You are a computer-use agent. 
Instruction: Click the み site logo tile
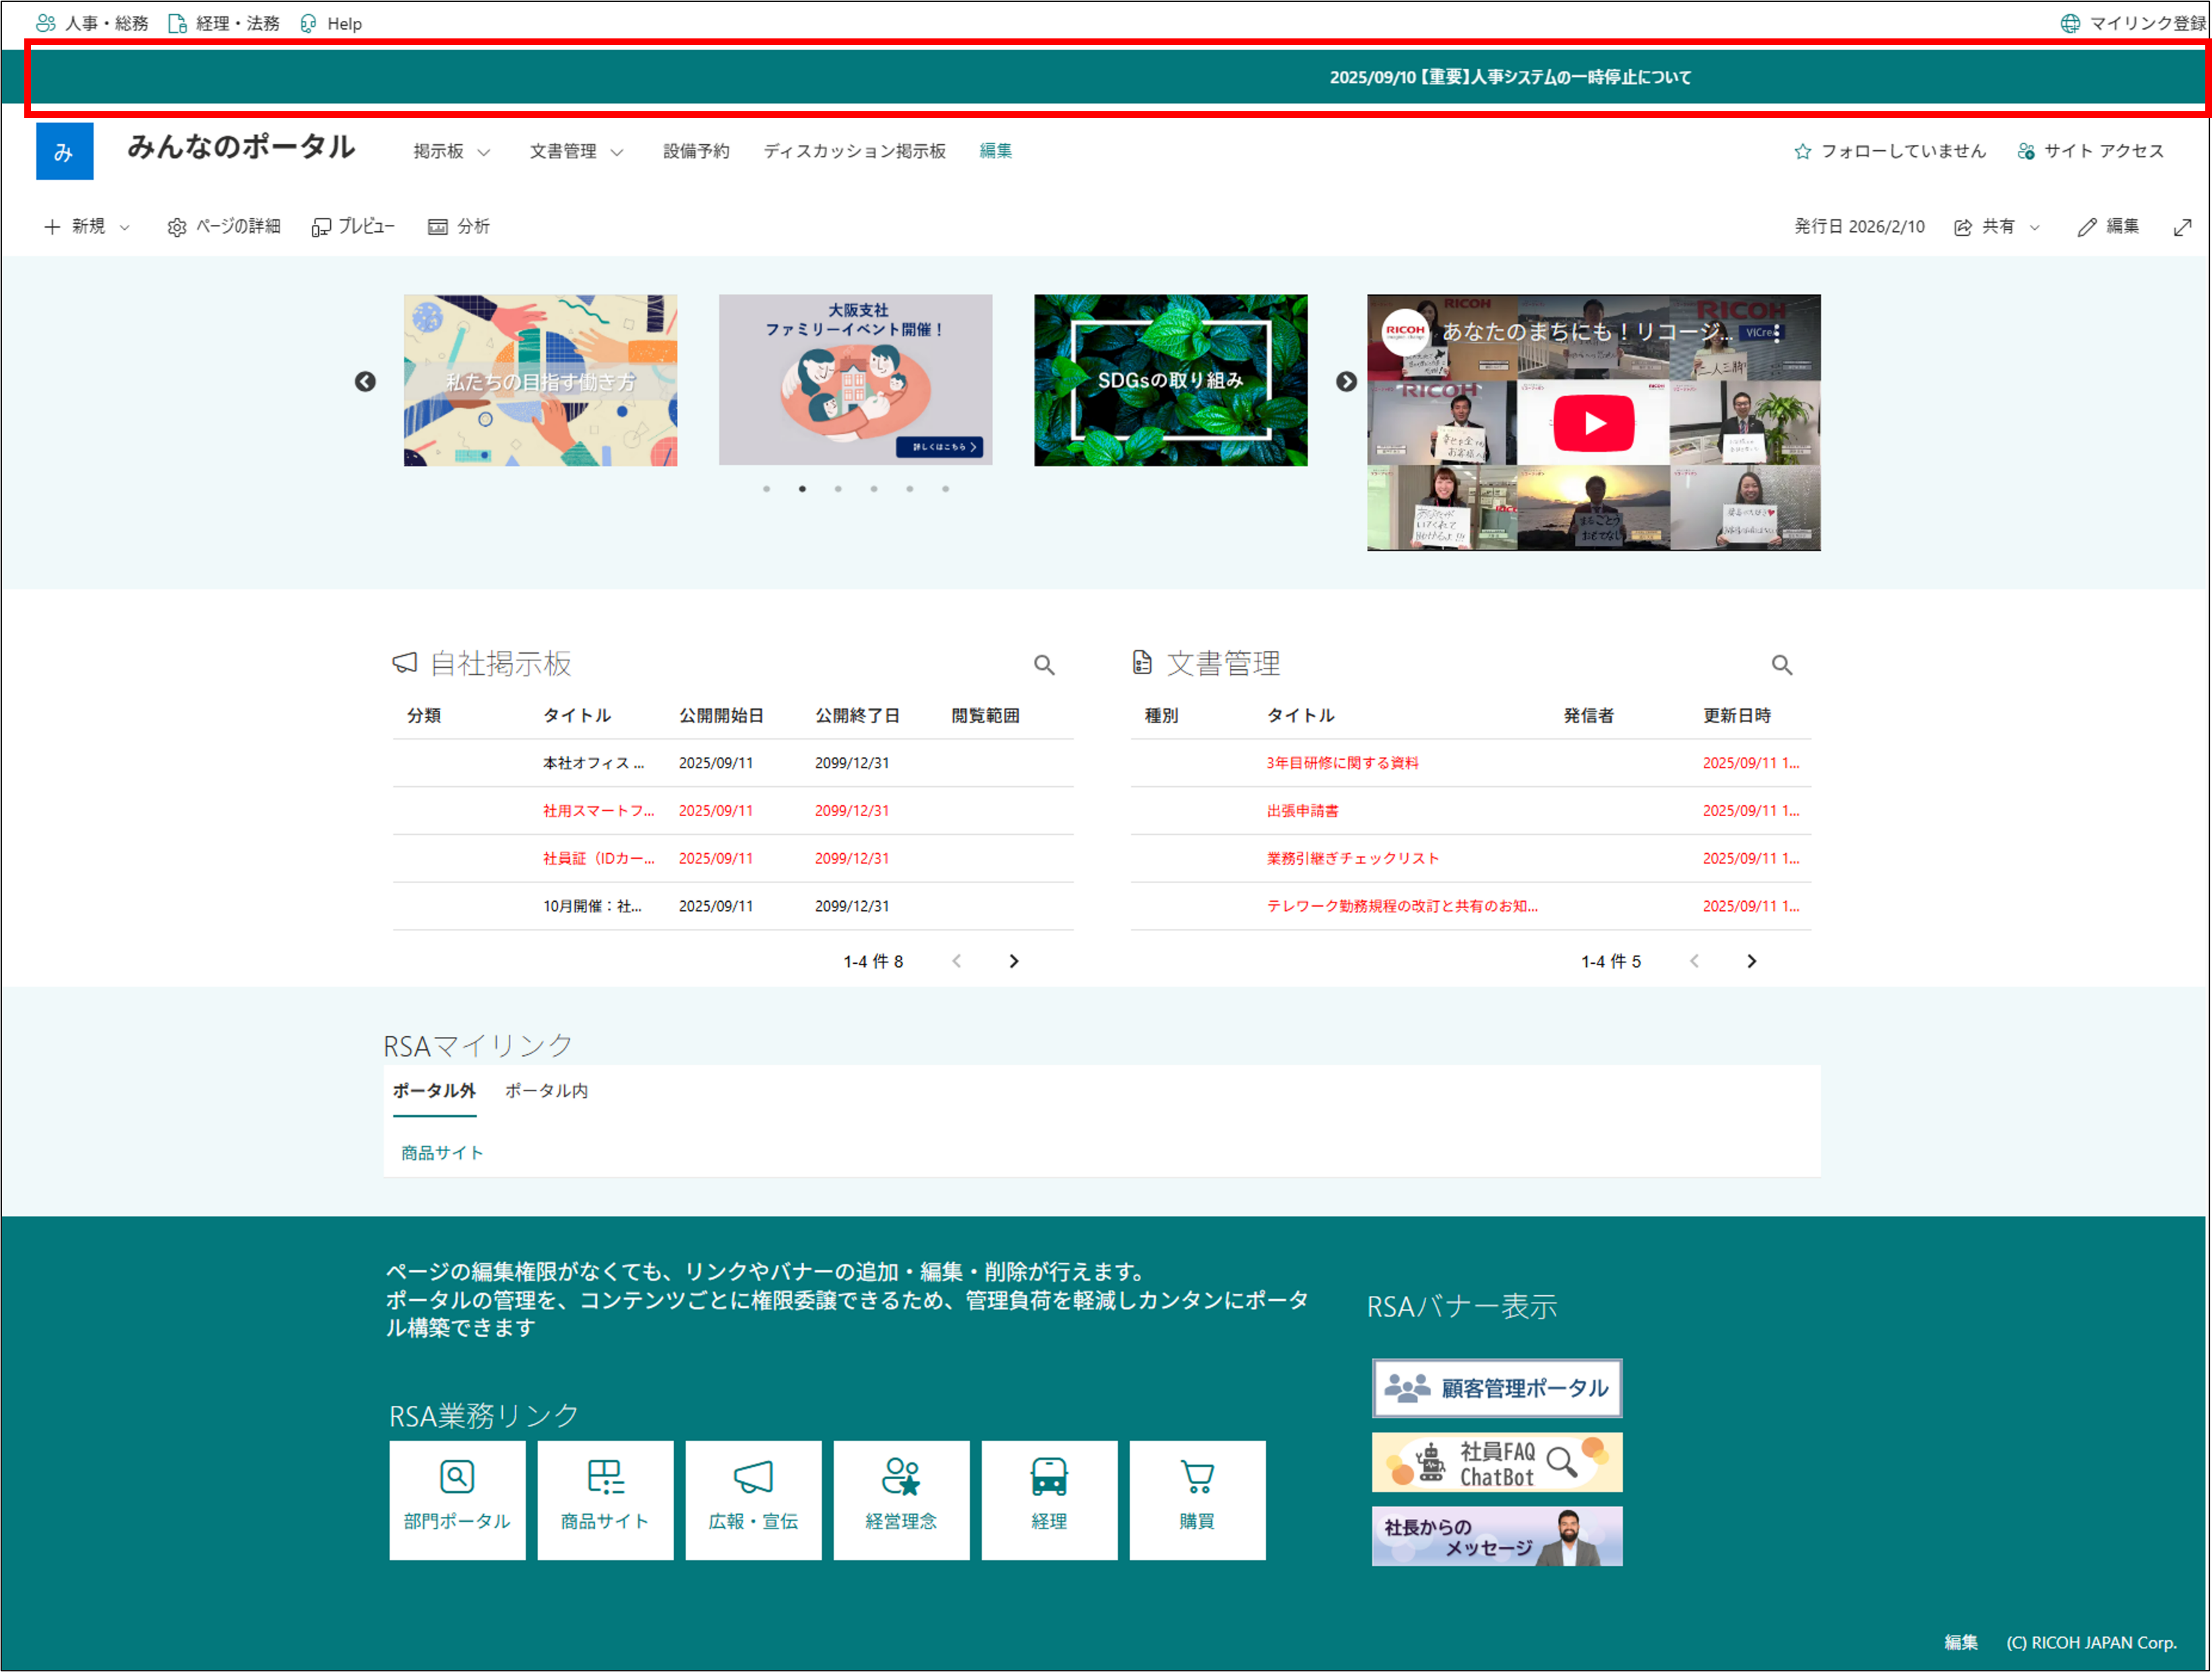click(64, 151)
